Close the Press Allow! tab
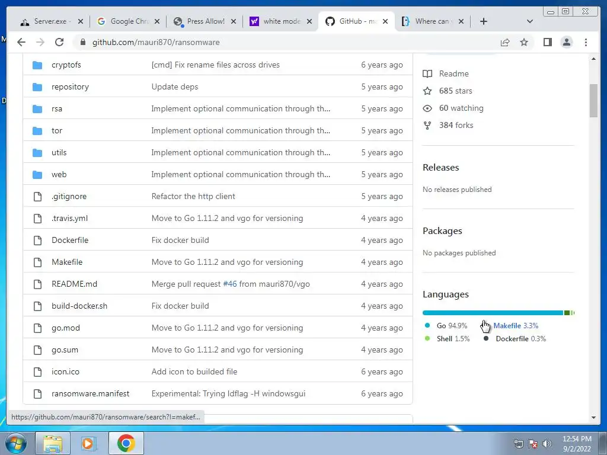This screenshot has width=607, height=455. [x=234, y=21]
